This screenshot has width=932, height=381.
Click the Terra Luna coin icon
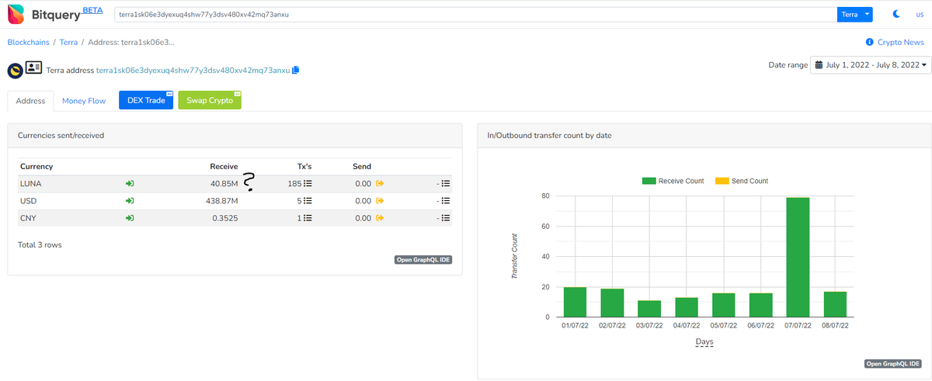[x=15, y=70]
